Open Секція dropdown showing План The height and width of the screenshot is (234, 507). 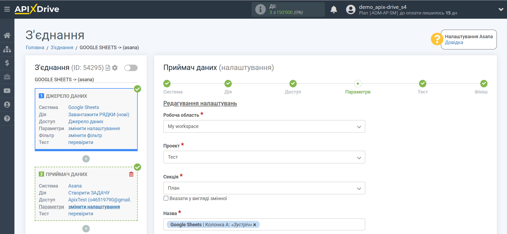(x=264, y=188)
